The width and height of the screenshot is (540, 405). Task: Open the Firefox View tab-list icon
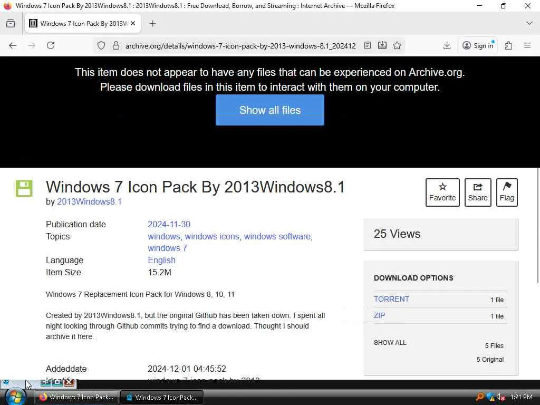point(11,23)
